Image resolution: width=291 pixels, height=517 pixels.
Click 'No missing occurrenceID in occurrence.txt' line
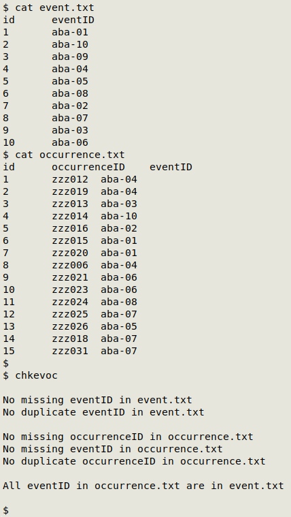pyautogui.click(x=128, y=437)
